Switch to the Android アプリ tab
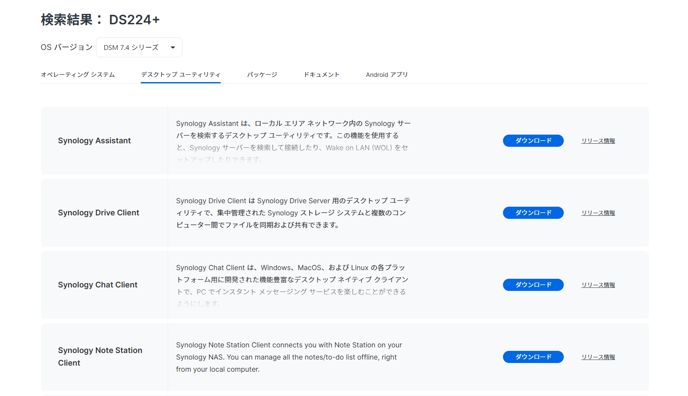This screenshot has height=396, width=688. (387, 75)
